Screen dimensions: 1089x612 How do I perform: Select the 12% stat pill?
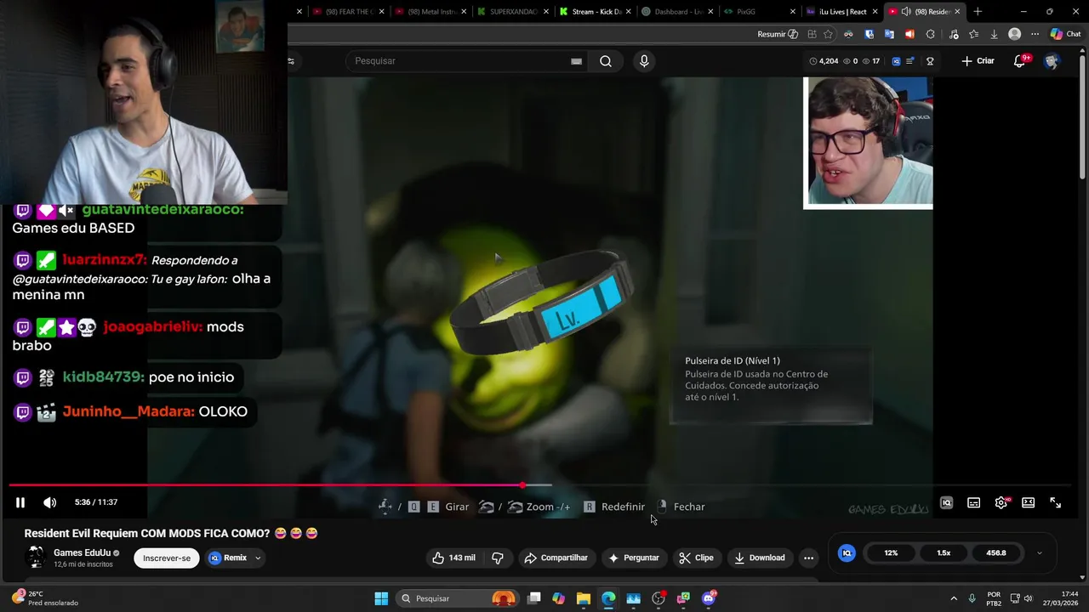click(x=891, y=552)
